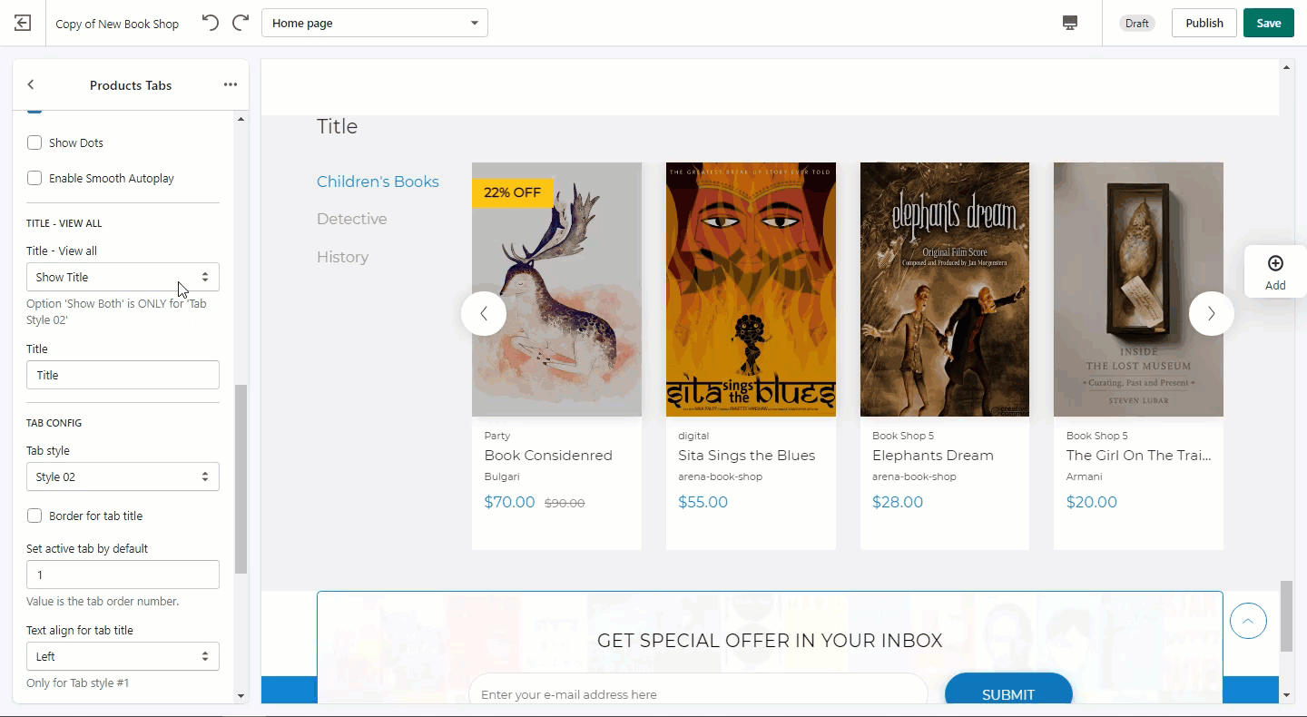Click sidebar scroll down arrow
This screenshot has height=717, width=1307.
241,696
